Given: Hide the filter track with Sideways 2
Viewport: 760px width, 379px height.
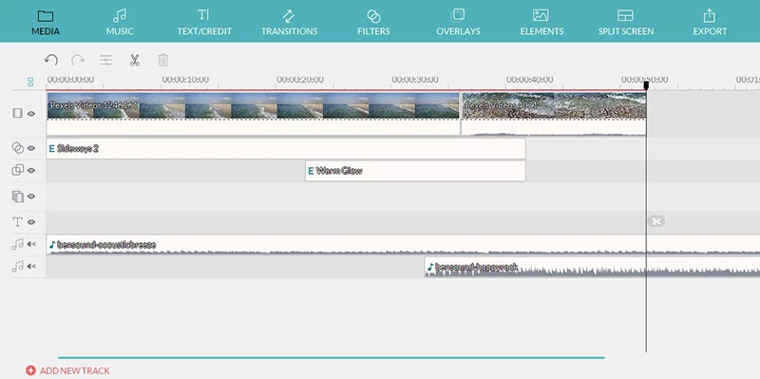Looking at the screenshot, I should click(31, 148).
